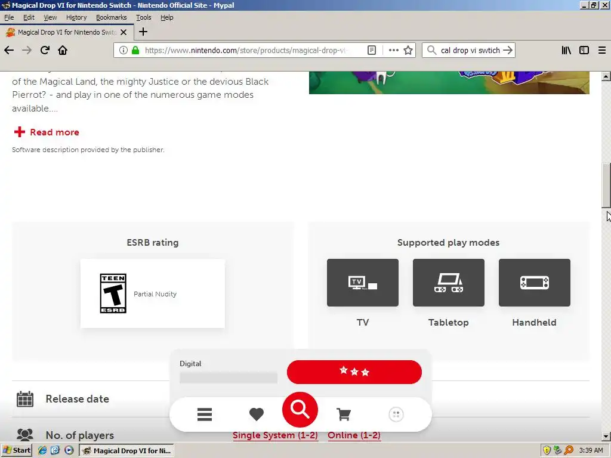Viewport: 611px width, 458px height.
Task: Open the View menu
Action: coord(50,17)
